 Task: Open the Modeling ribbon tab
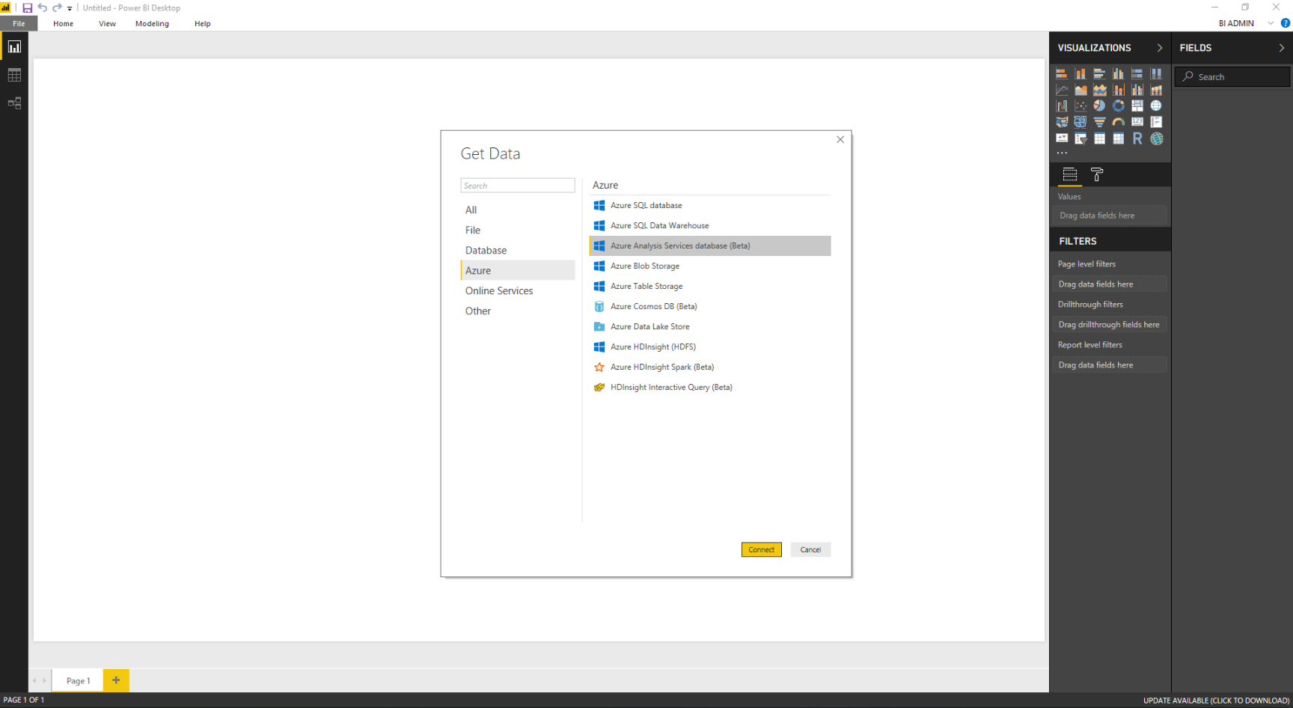[x=152, y=23]
